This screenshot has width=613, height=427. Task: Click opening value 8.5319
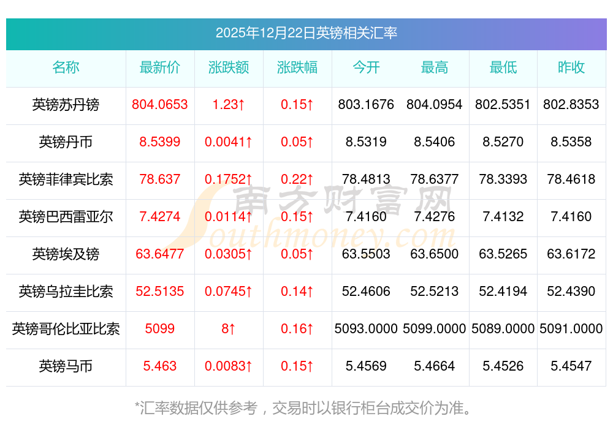pos(366,142)
